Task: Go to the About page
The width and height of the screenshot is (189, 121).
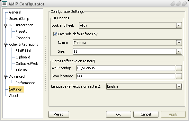Action: 14,96
